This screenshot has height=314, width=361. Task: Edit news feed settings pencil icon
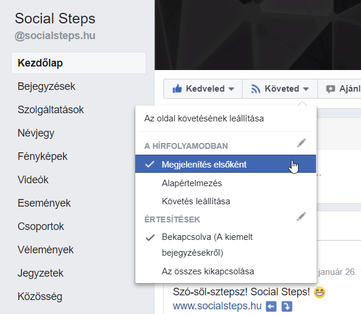click(301, 143)
